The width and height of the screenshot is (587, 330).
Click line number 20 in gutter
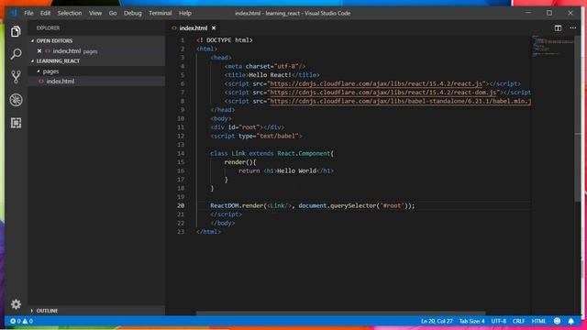pos(181,205)
